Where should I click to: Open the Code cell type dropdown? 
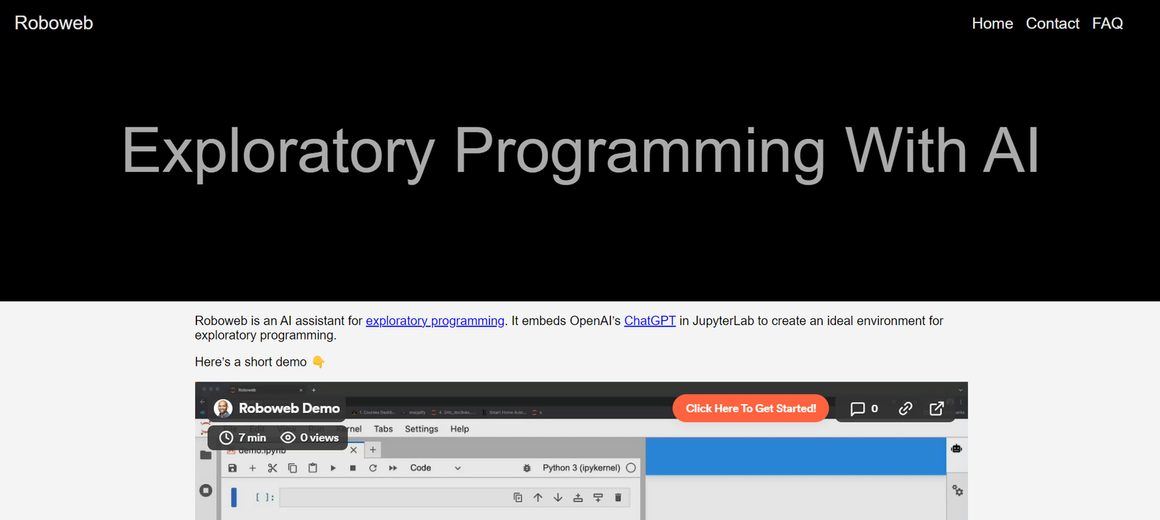[435, 468]
